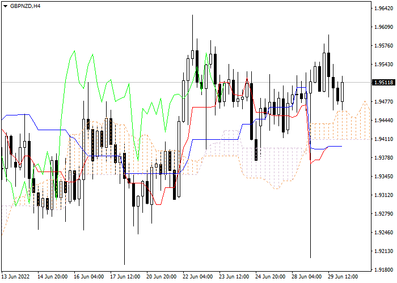397x283 pixels.
Task: Click the 28 Jun 04:00 time label
Action: point(307,277)
